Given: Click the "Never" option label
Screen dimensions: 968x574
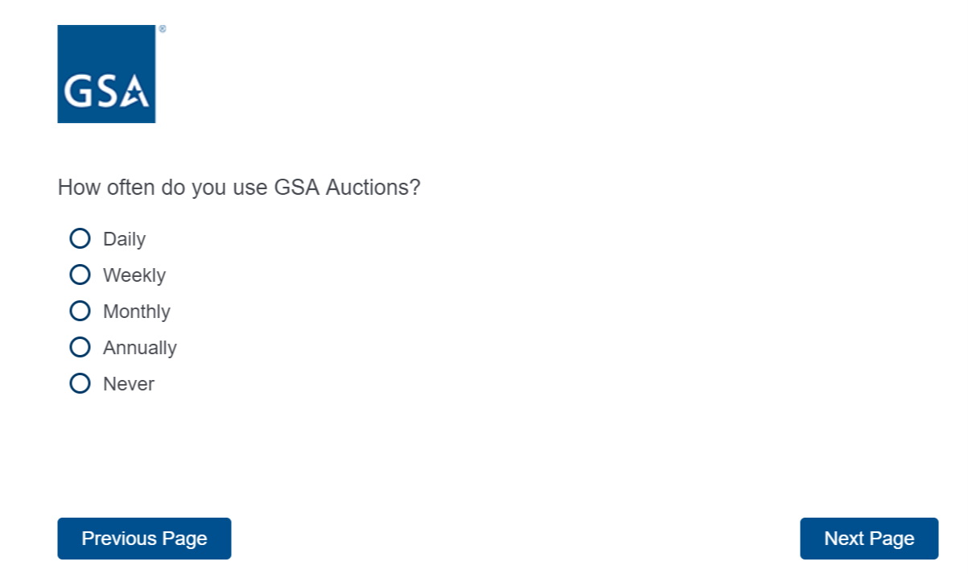Looking at the screenshot, I should (x=129, y=384).
